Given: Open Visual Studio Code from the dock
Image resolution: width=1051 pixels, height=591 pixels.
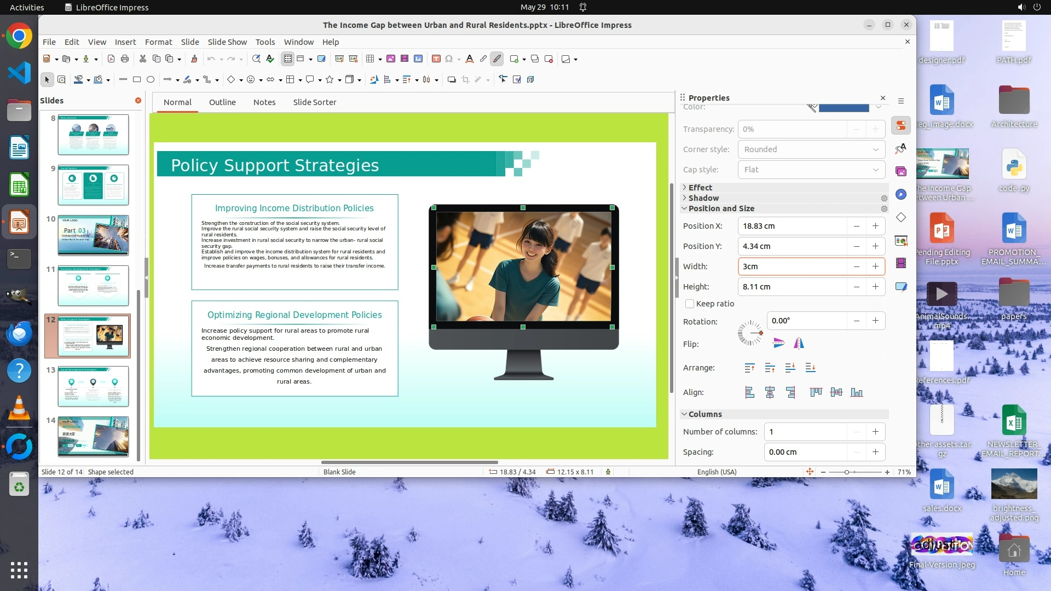Looking at the screenshot, I should (19, 73).
